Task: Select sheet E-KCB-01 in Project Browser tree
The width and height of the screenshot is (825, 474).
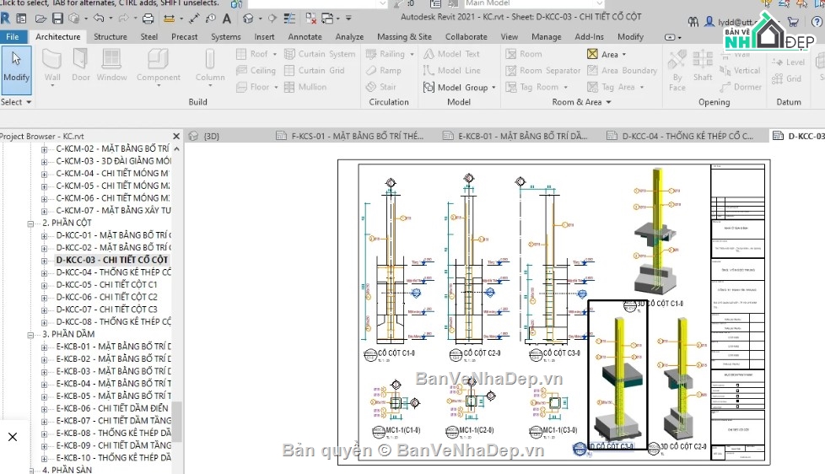Action: [114, 346]
